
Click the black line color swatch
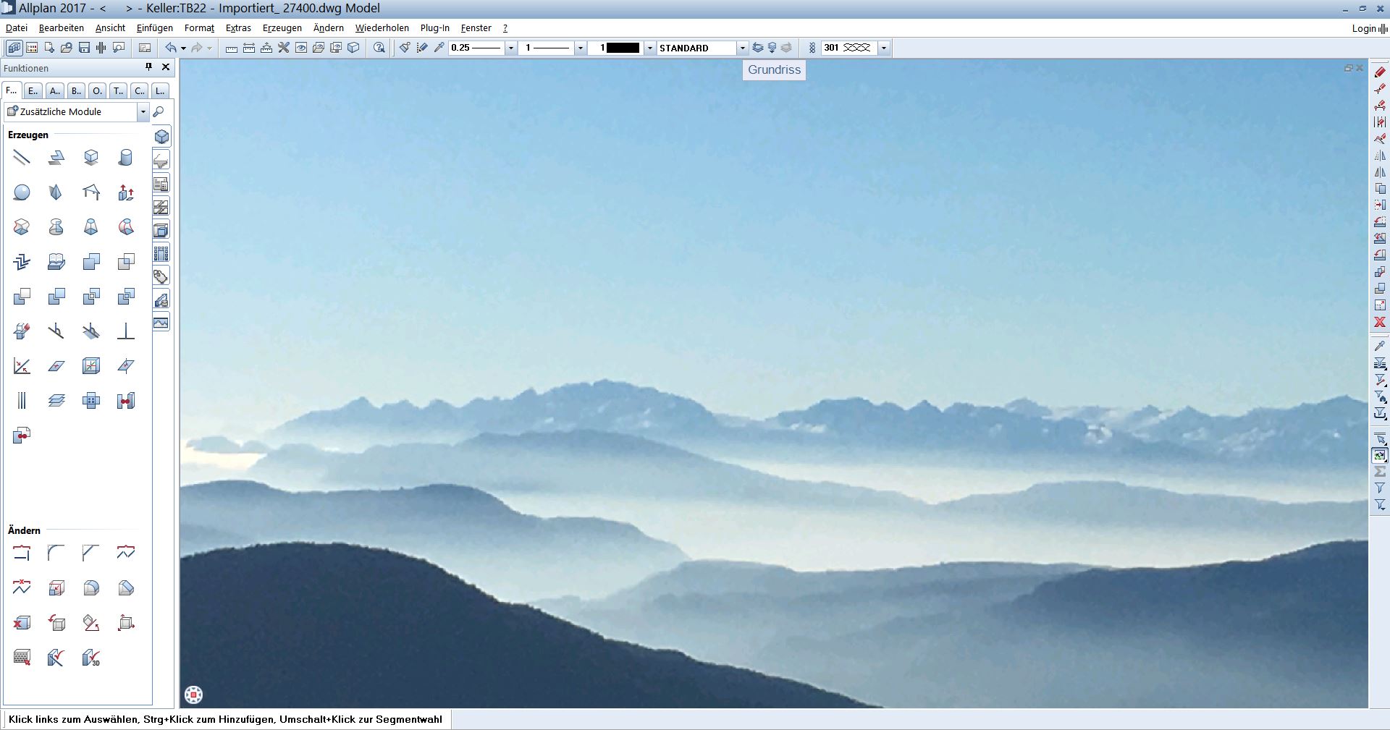tap(623, 48)
